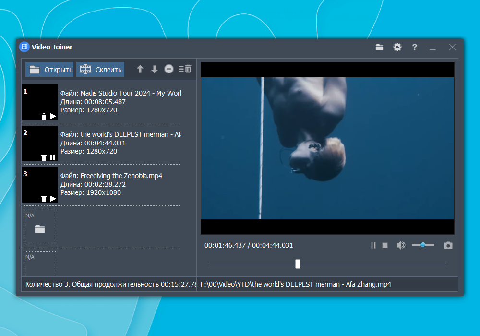Pause playback in the preview player
Screen dimensions: 480x336
coord(373,245)
